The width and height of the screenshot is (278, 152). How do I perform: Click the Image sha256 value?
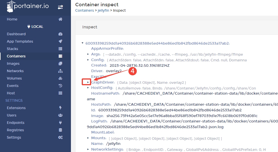(182, 116)
